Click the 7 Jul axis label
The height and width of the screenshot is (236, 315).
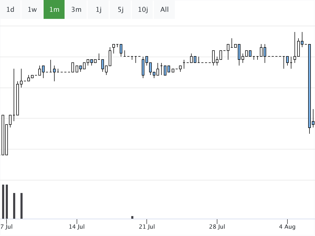pyautogui.click(x=6, y=227)
